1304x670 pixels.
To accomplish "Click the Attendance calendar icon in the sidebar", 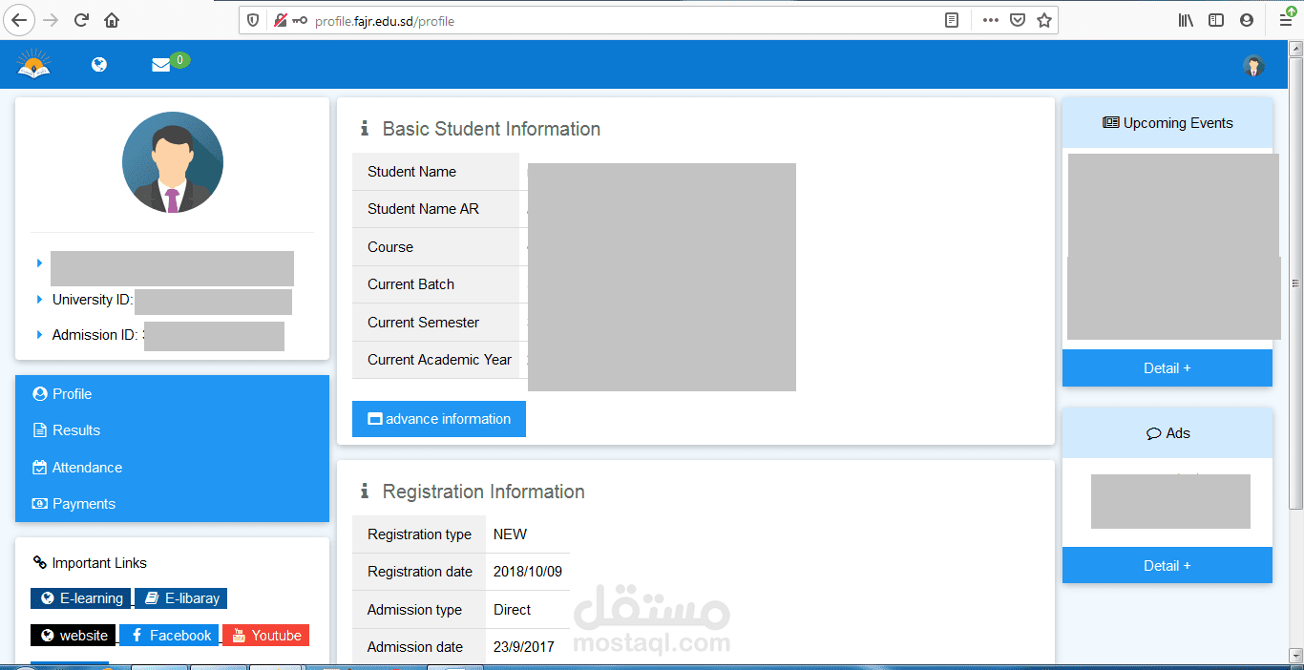I will 38,467.
